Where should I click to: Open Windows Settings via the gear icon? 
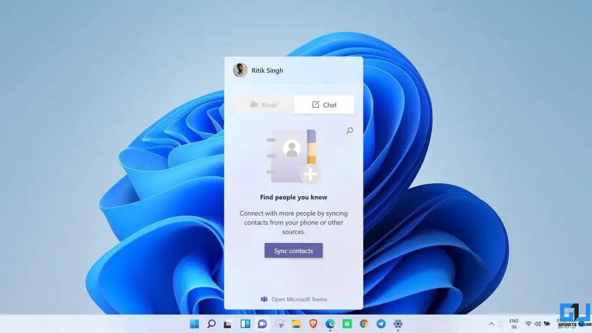397,324
